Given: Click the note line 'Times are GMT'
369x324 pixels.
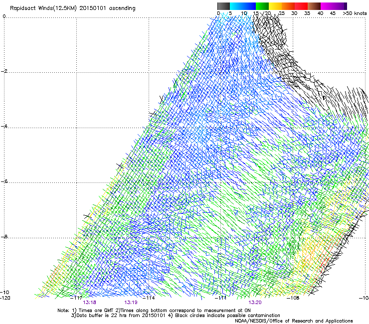Looking at the screenshot, I should click(x=96, y=311).
